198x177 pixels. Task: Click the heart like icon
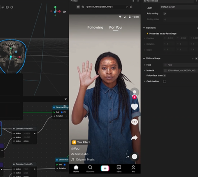[x=134, y=107]
